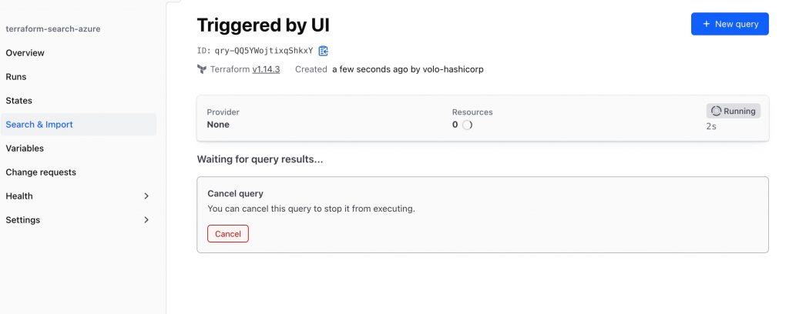Cancel the running query
The width and height of the screenshot is (789, 314).
pos(228,234)
